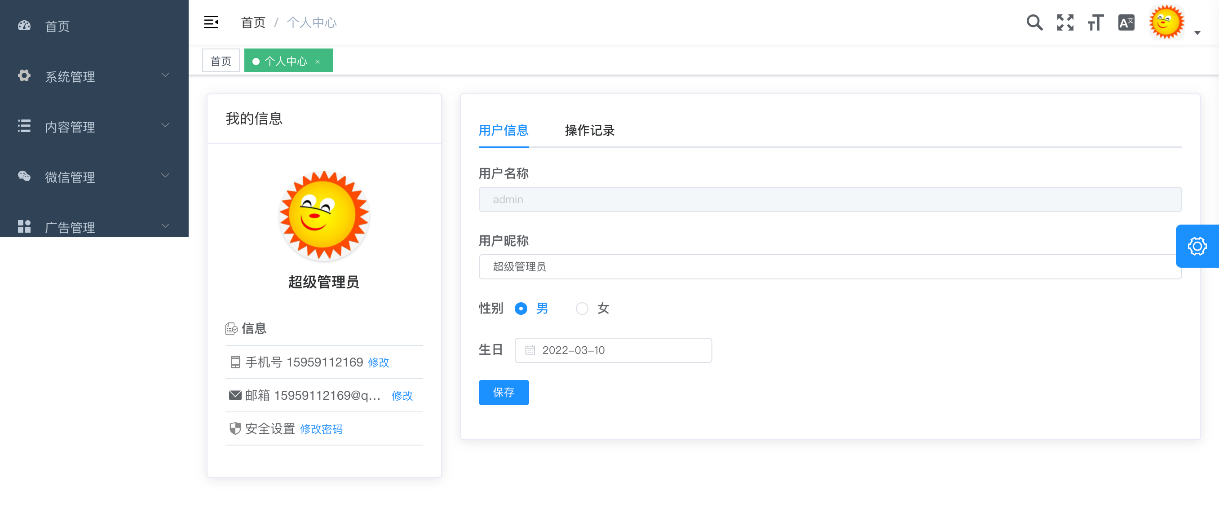
Task: Click the calendar icon in birthday field
Action: pyautogui.click(x=530, y=350)
